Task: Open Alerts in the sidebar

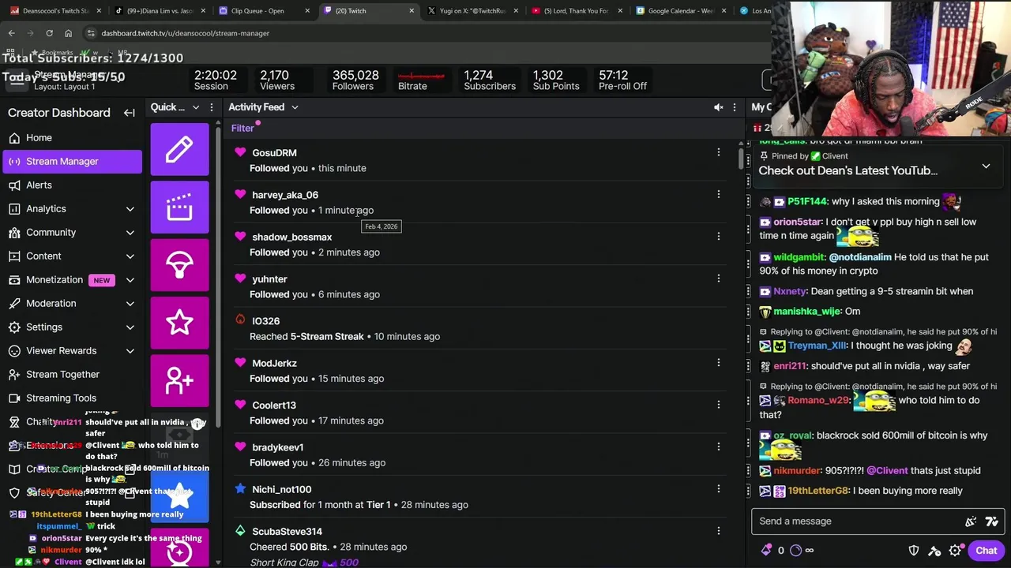Action: tap(39, 185)
